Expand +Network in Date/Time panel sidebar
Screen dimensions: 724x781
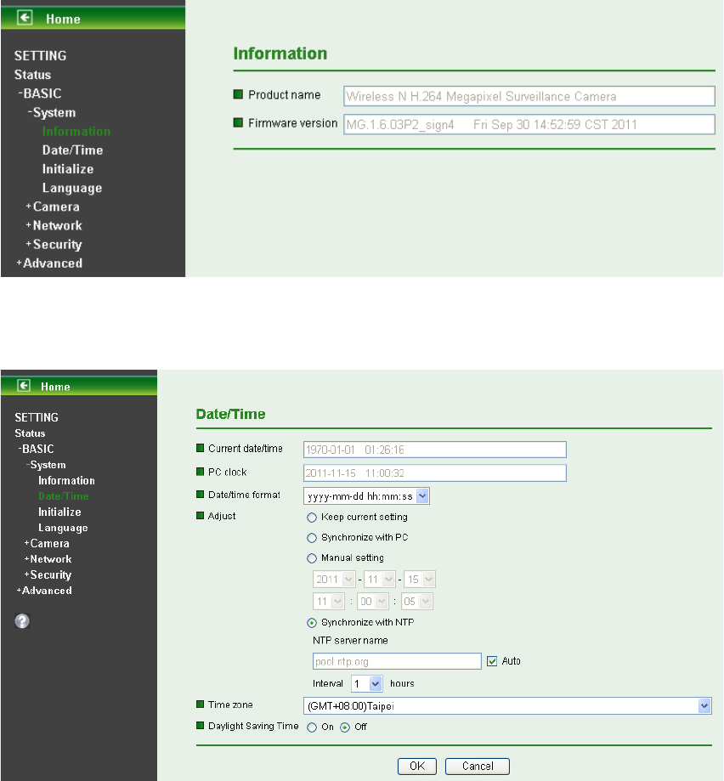click(48, 559)
